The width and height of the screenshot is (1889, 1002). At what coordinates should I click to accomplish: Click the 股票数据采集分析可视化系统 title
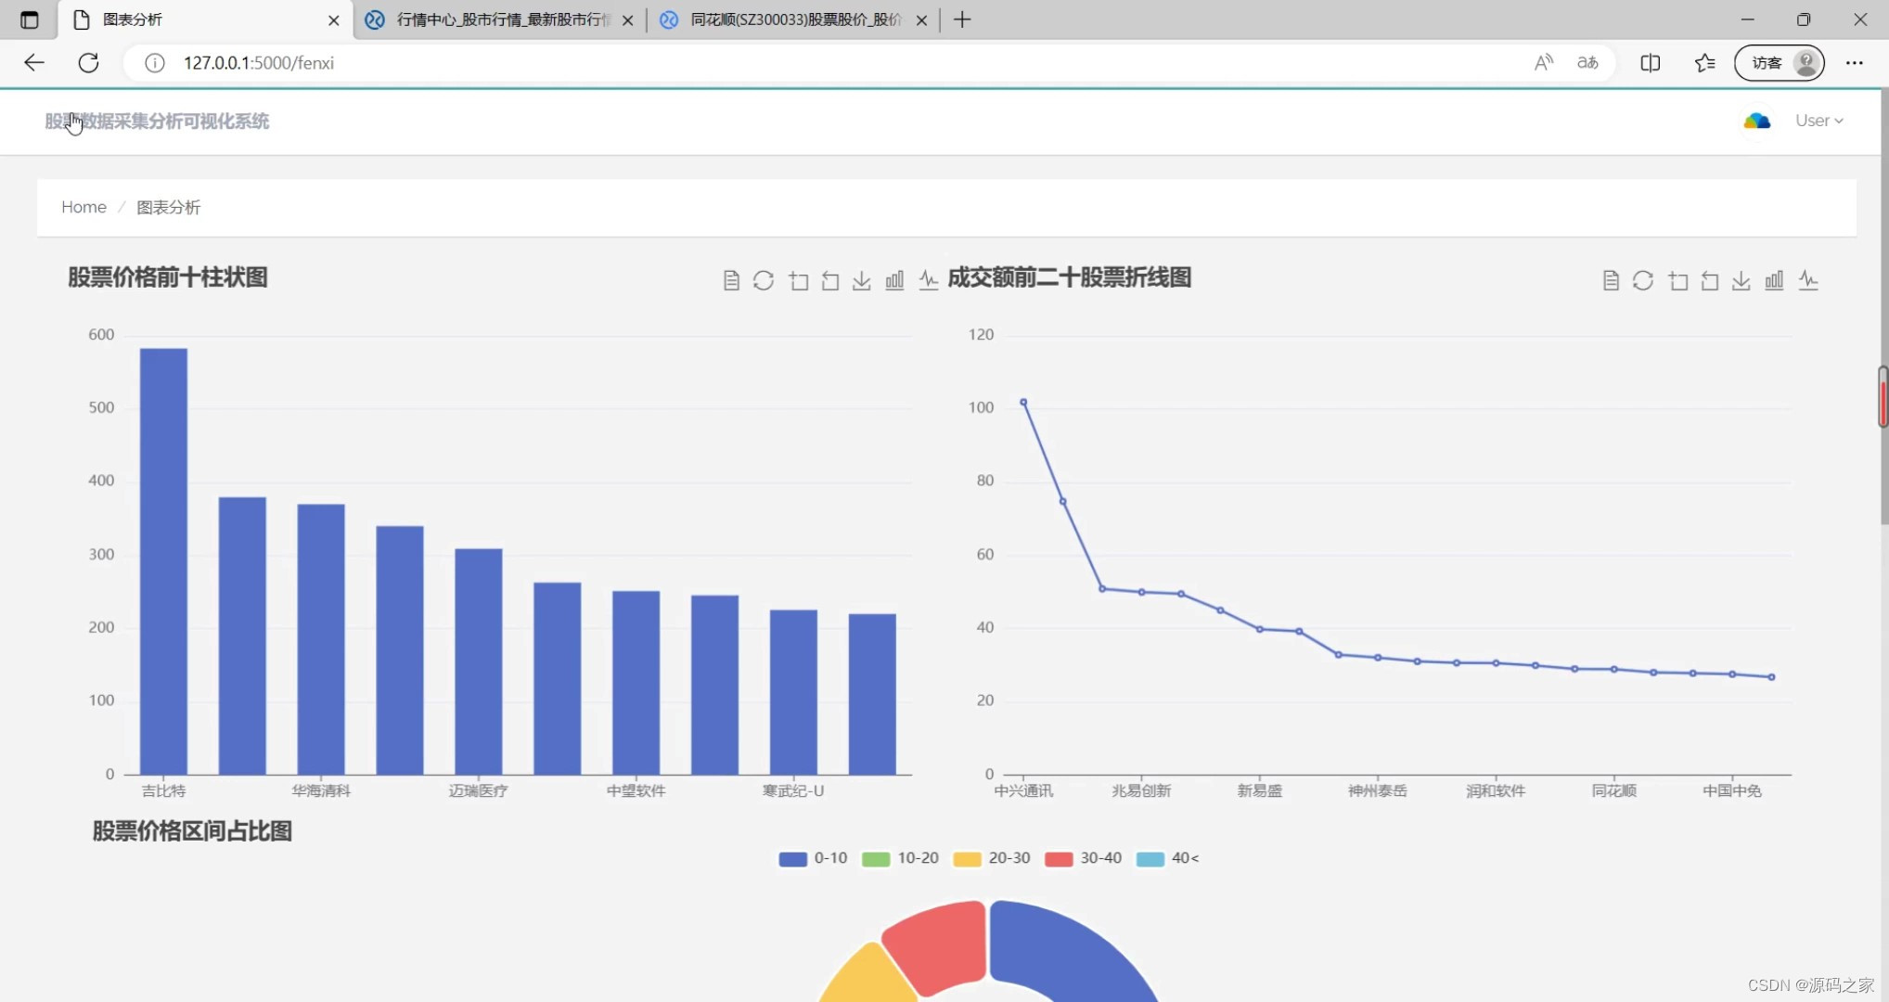(156, 121)
